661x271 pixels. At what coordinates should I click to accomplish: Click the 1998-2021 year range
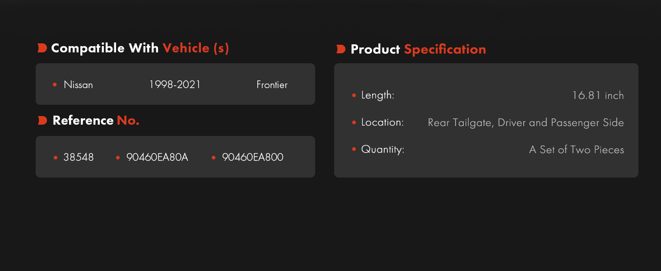[x=175, y=84]
